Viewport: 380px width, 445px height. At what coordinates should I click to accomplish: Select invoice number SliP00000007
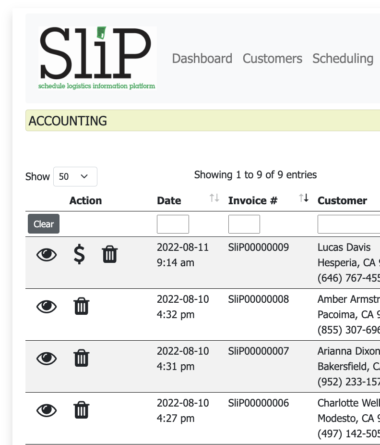tap(259, 351)
